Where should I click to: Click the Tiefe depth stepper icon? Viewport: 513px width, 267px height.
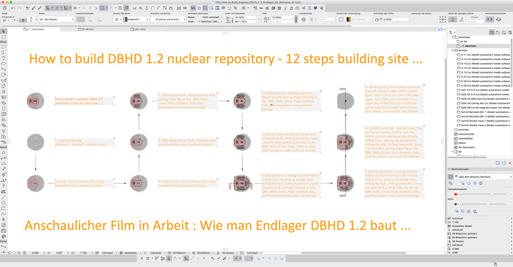click(x=264, y=17)
